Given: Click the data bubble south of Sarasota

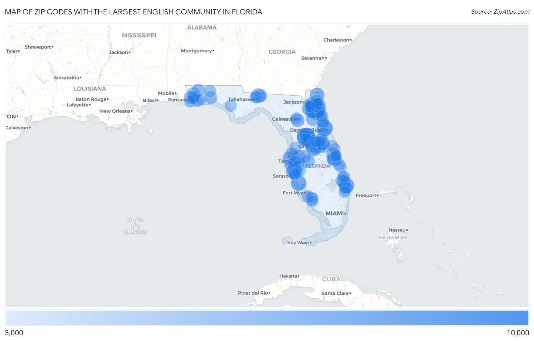Looking at the screenshot, I should click(299, 183).
